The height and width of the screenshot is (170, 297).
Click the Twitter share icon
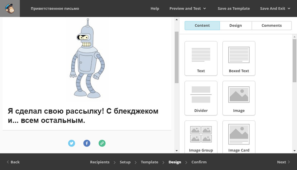(72, 143)
